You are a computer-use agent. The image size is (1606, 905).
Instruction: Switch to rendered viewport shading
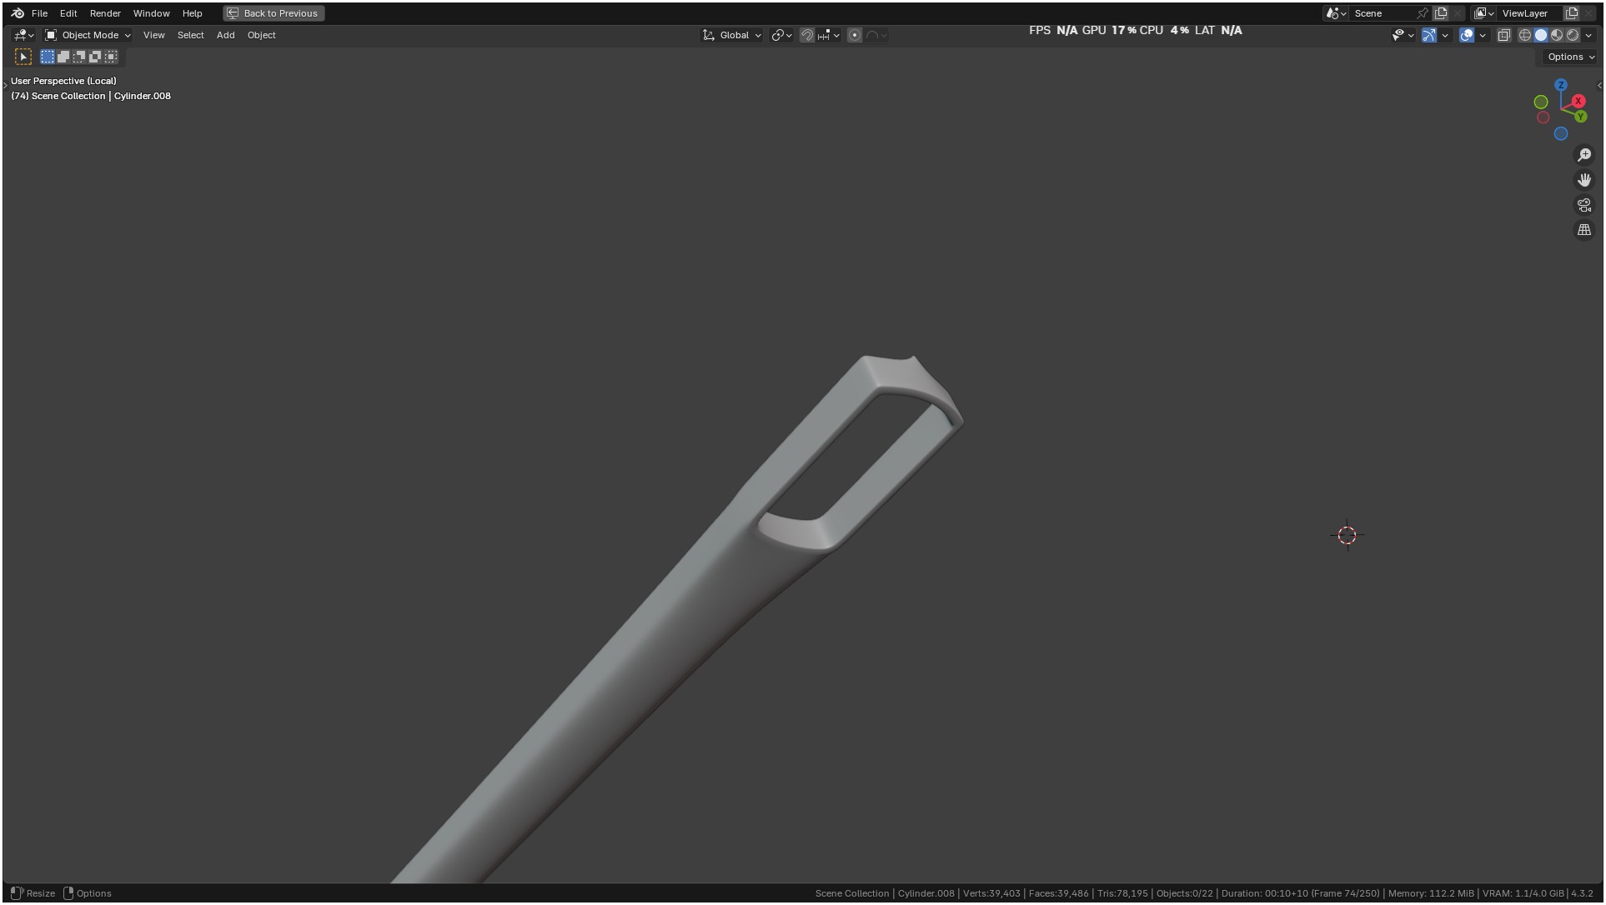tap(1572, 35)
